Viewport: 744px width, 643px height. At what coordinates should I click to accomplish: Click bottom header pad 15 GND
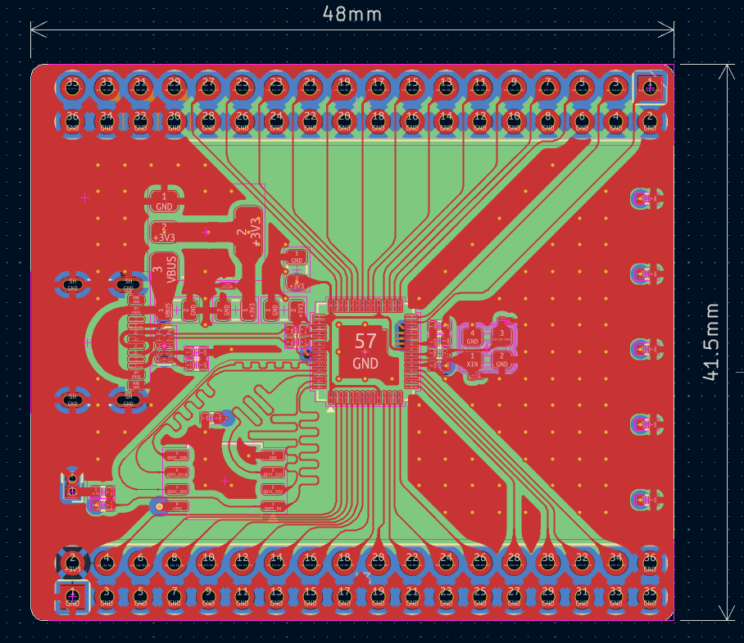coord(311,596)
